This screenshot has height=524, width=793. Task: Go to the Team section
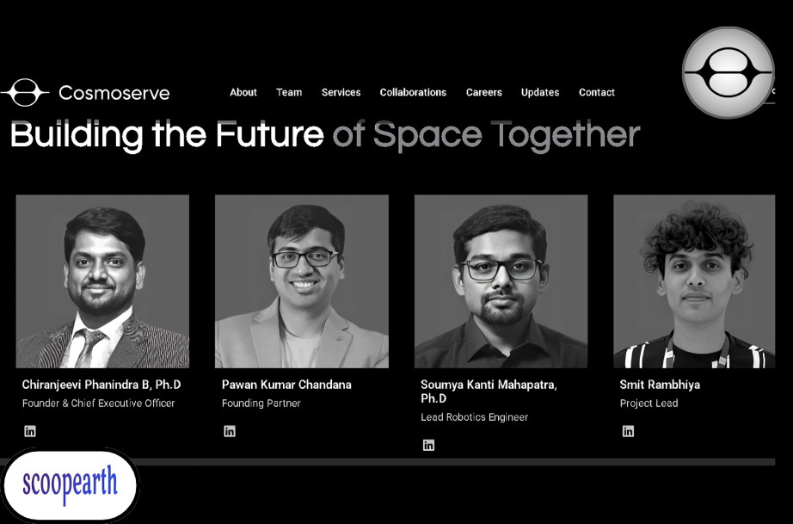tap(289, 92)
